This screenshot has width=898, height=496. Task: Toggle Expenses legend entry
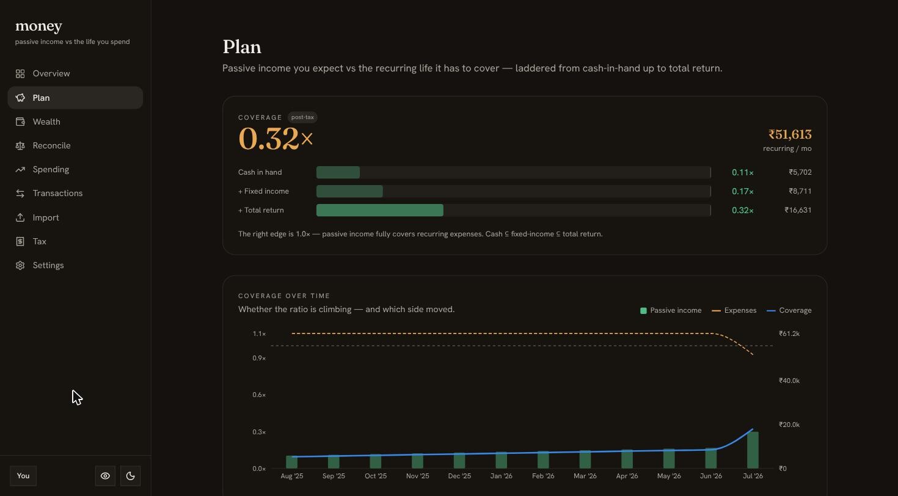click(x=734, y=310)
